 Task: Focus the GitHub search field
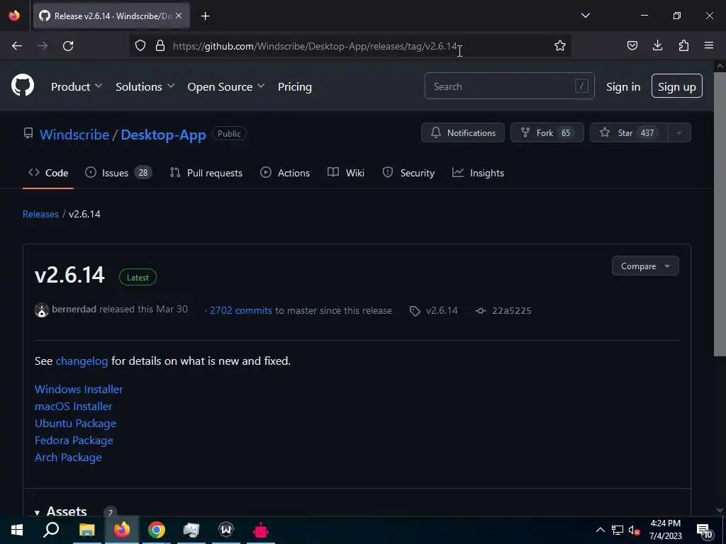(509, 86)
